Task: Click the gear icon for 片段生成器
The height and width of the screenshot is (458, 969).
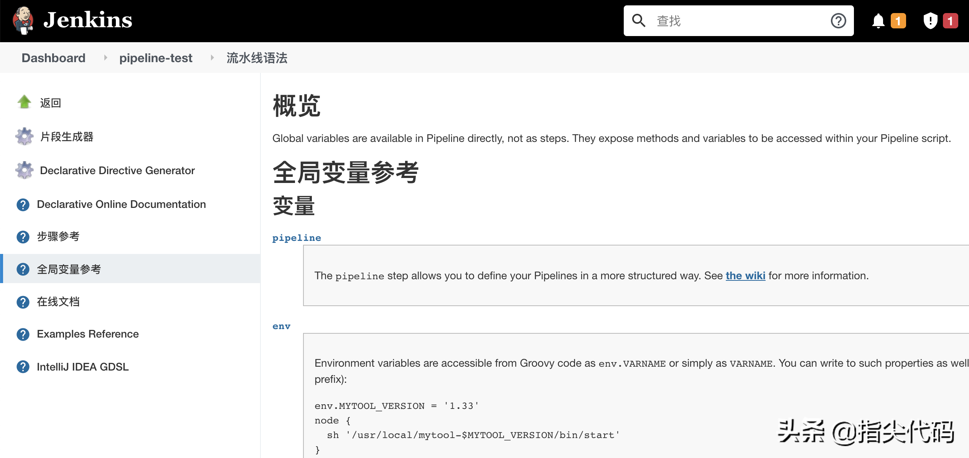Action: [x=25, y=137]
